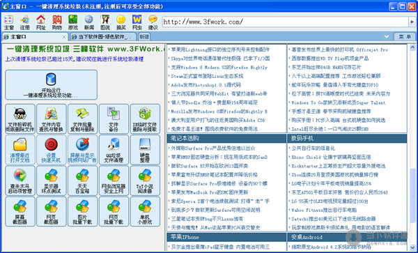
Task: Launch 显示器坏点测试 tool
Action: [x=51, y=181]
